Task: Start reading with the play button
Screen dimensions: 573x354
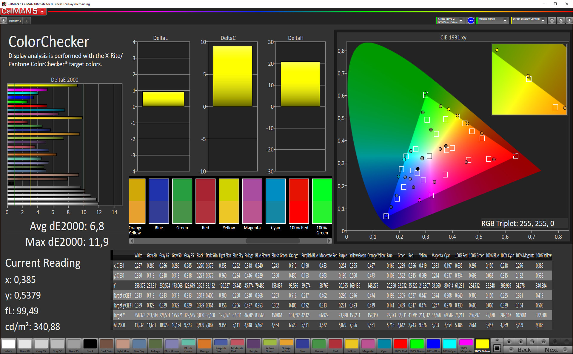Action: coord(521,342)
